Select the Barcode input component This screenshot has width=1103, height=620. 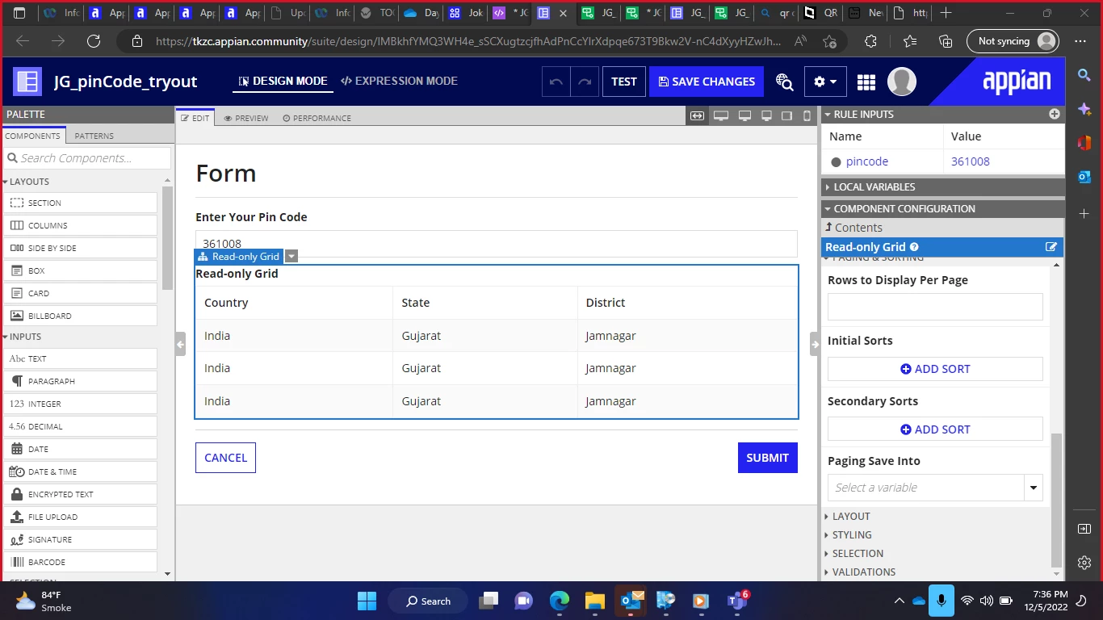pyautogui.click(x=81, y=562)
